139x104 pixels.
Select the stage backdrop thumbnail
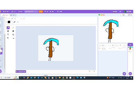click(x=130, y=48)
